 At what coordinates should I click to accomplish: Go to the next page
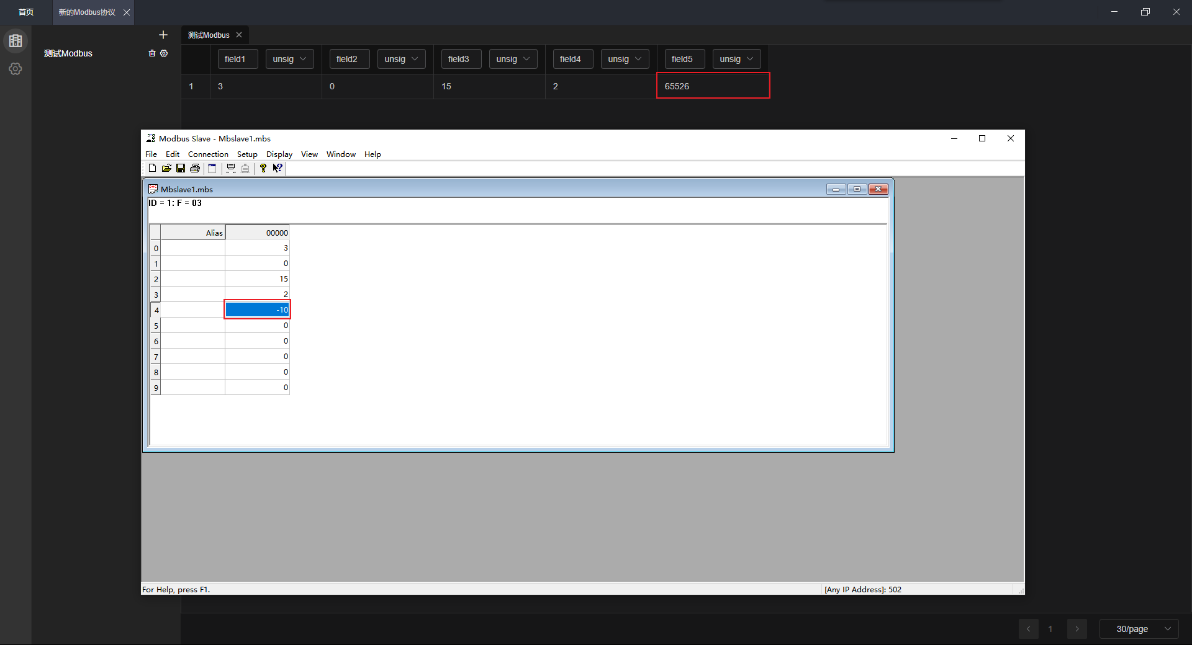1077,629
